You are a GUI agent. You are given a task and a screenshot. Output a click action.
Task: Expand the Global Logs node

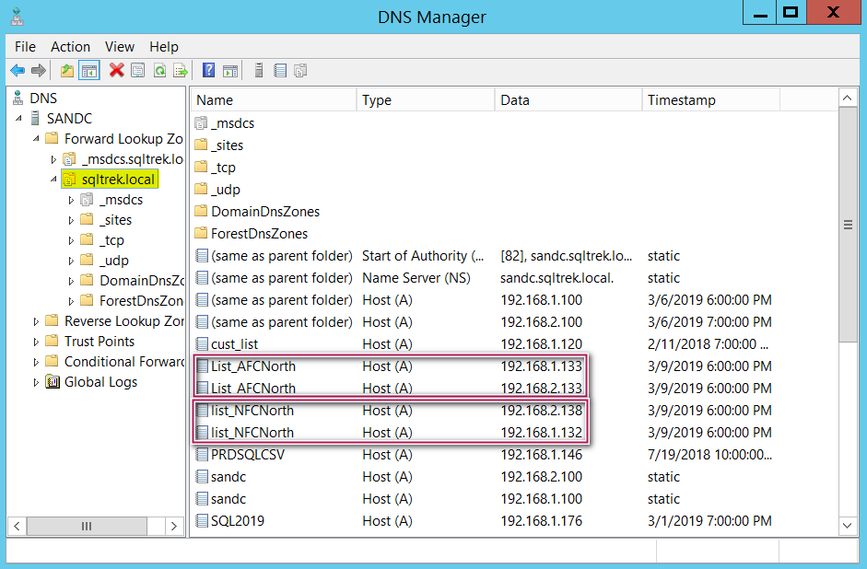(x=37, y=382)
